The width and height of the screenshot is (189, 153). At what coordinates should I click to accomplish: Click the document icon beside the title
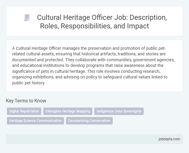27,18
